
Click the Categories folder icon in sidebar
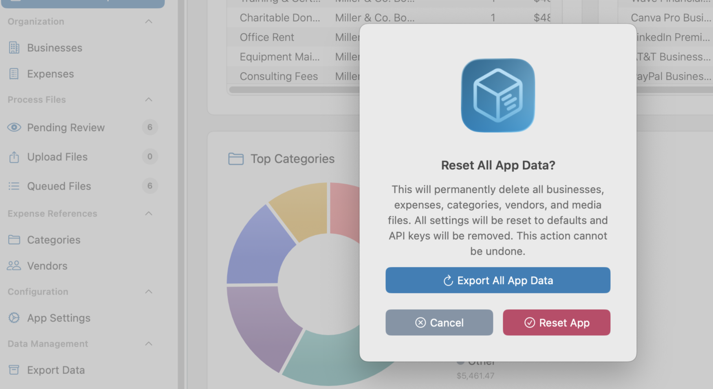[14, 240]
